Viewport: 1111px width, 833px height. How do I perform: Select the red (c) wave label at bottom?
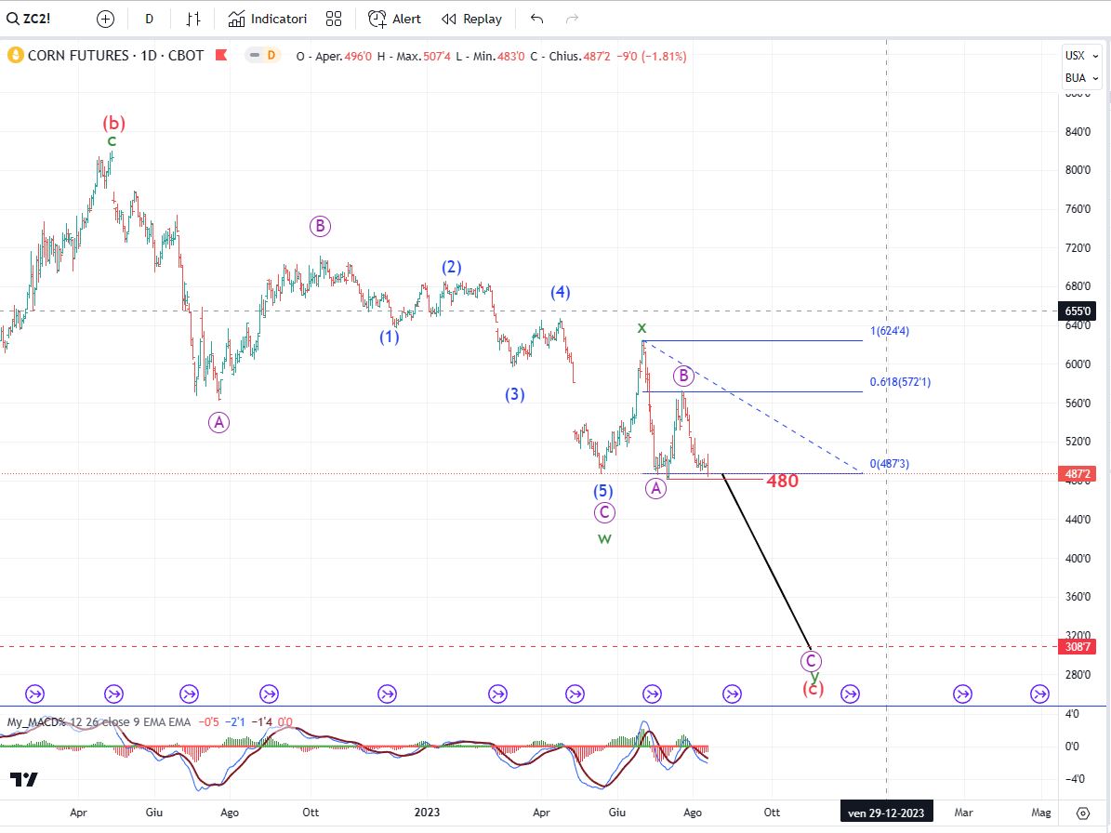tap(813, 689)
